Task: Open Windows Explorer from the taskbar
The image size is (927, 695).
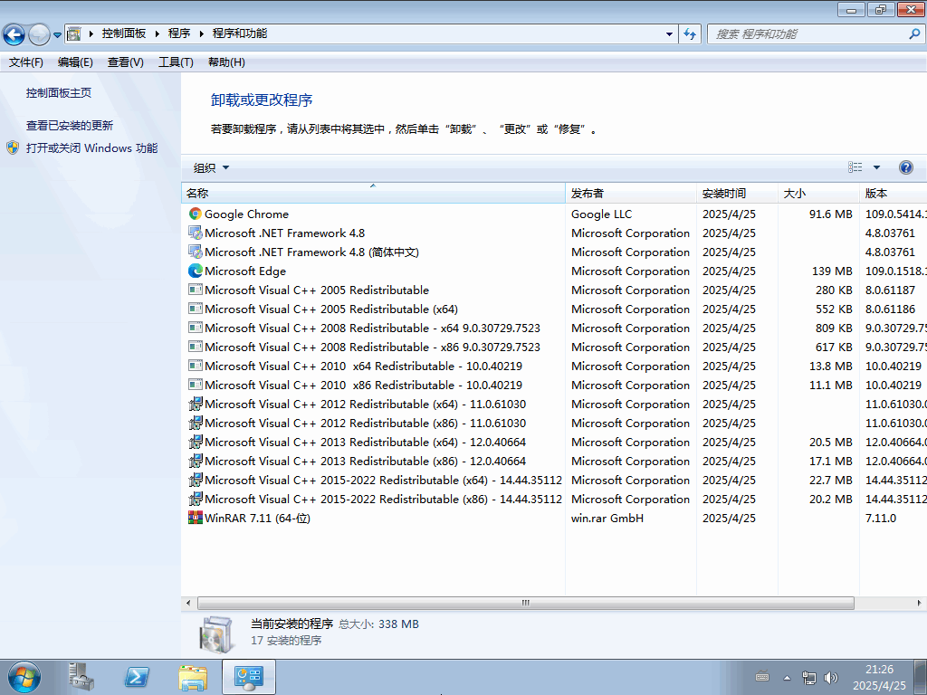Action: 193,676
